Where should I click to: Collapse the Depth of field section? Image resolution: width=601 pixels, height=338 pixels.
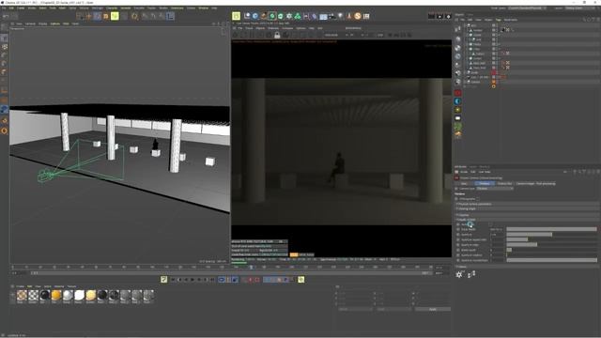(x=528, y=220)
